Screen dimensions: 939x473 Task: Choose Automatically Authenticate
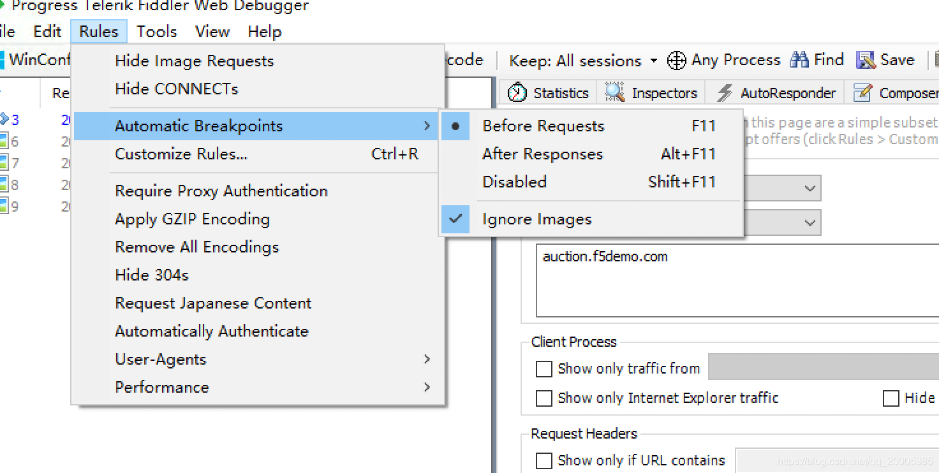click(x=258, y=331)
